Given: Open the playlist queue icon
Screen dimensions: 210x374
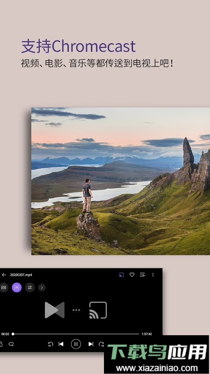Looking at the screenshot, I should click(142, 275).
